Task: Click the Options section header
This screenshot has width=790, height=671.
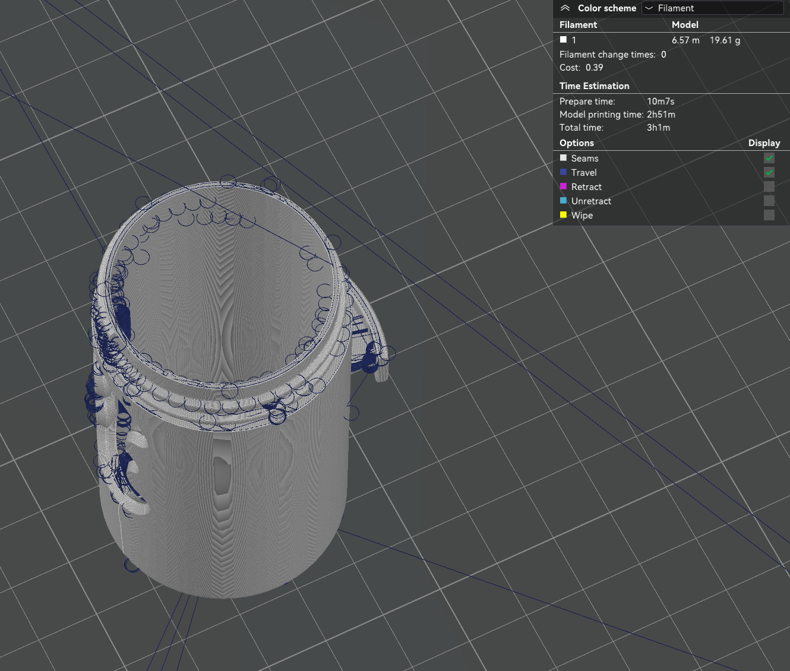Action: tap(576, 143)
